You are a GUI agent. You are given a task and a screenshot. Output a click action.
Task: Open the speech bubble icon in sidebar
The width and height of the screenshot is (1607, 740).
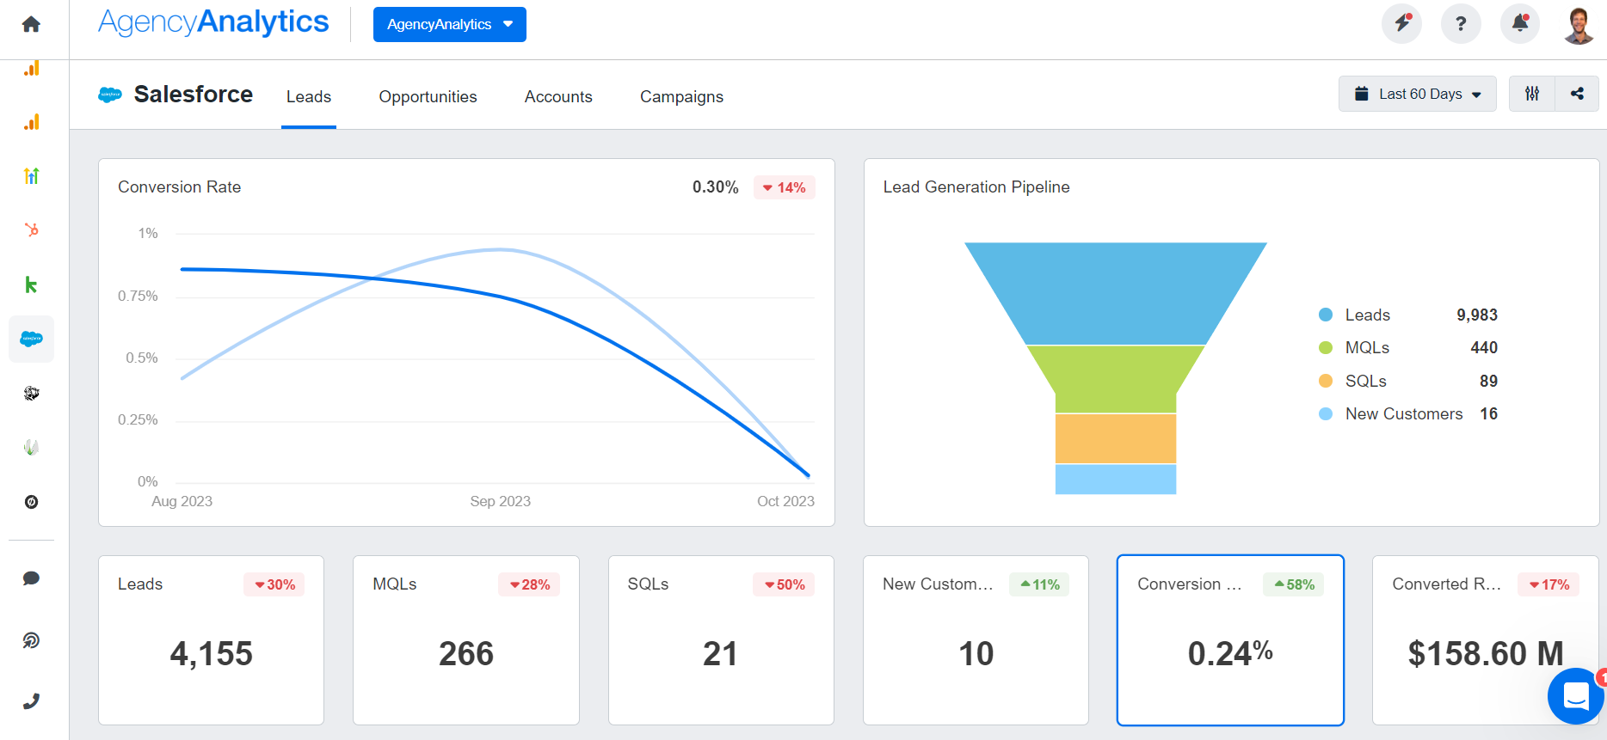pyautogui.click(x=32, y=578)
